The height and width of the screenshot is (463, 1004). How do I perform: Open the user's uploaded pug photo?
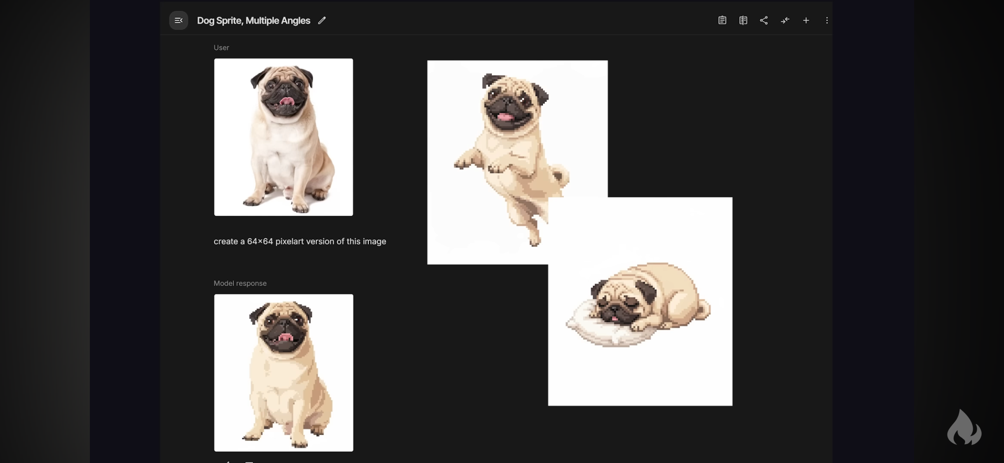point(284,137)
